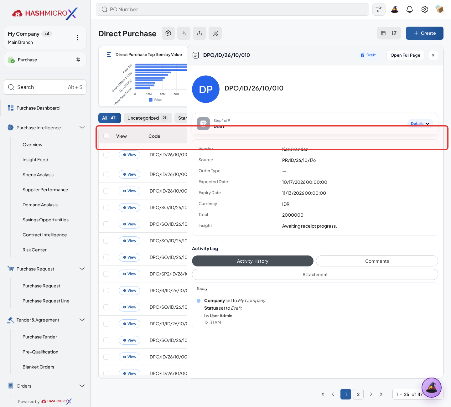This screenshot has width=451, height=407.
Task: Select the All 47 tab
Action: 110,118
